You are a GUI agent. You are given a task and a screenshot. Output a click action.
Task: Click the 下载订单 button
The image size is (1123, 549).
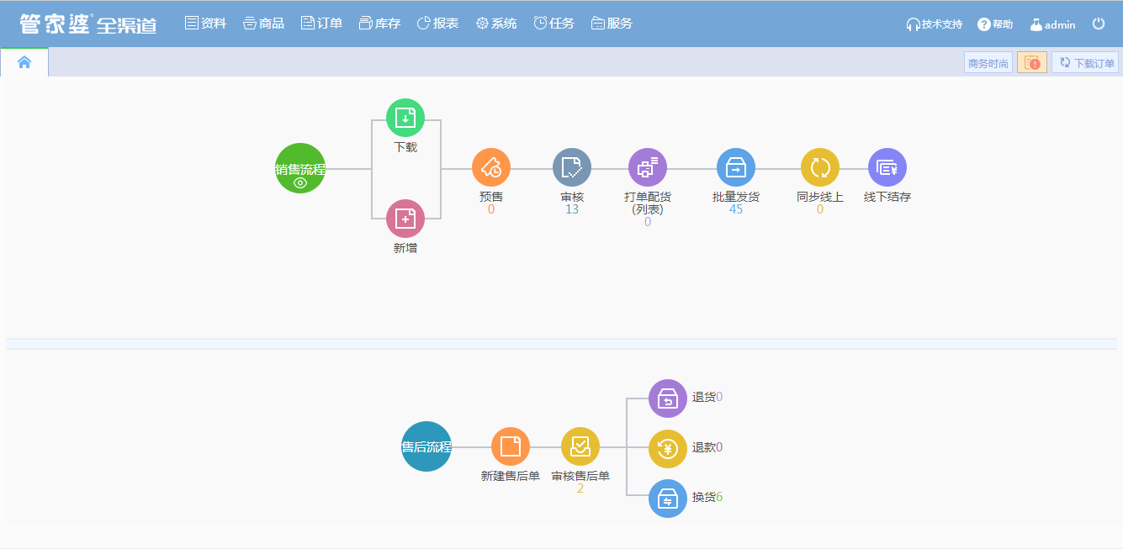(1086, 63)
